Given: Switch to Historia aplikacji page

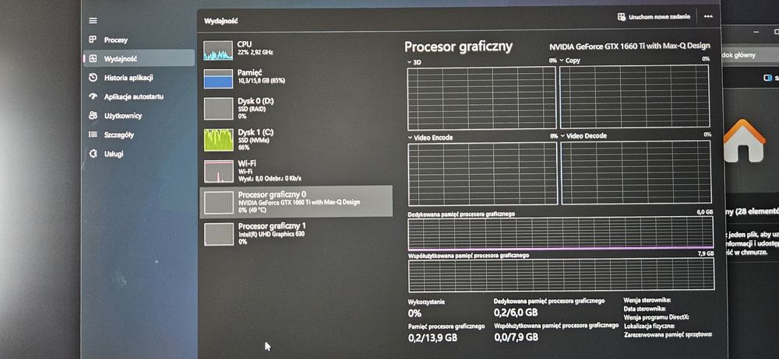Looking at the screenshot, I should point(129,78).
